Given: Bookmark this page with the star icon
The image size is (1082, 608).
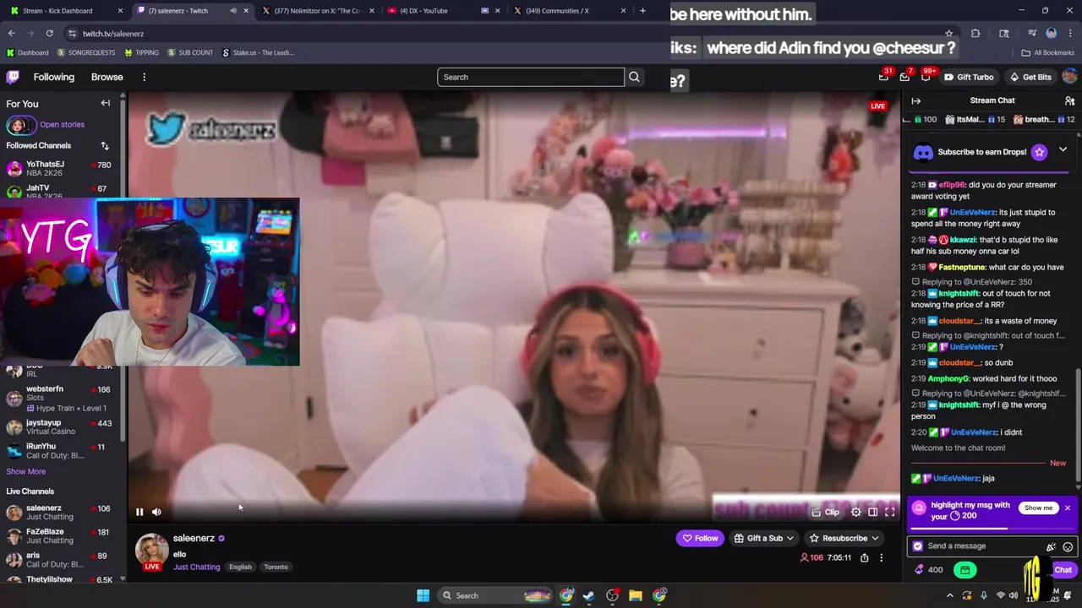Looking at the screenshot, I should 948,33.
